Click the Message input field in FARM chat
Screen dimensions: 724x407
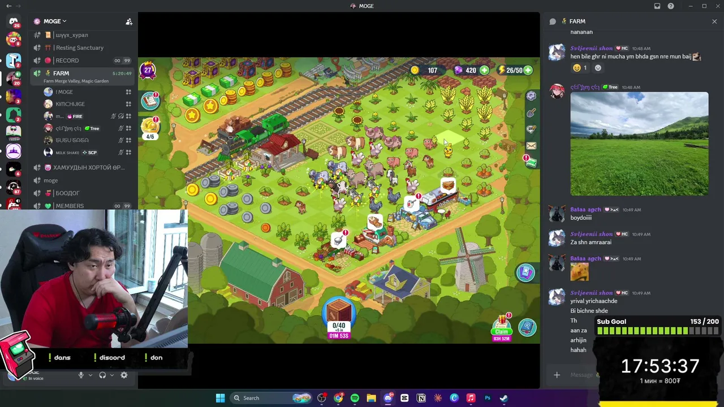point(583,375)
